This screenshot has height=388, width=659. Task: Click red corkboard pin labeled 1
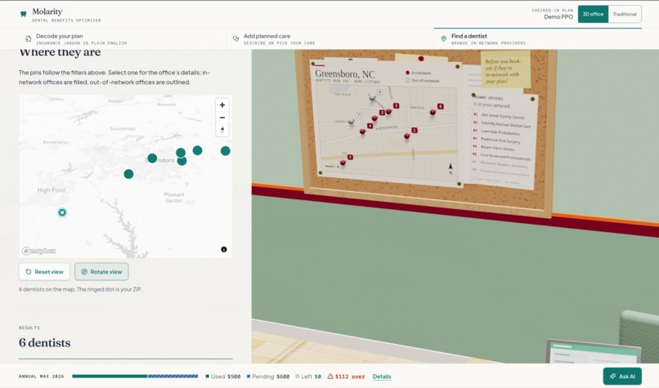(x=407, y=136)
